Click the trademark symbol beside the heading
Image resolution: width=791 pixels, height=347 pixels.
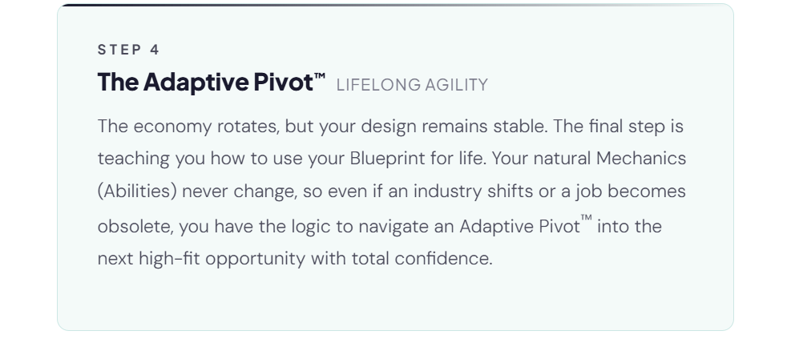tap(321, 77)
